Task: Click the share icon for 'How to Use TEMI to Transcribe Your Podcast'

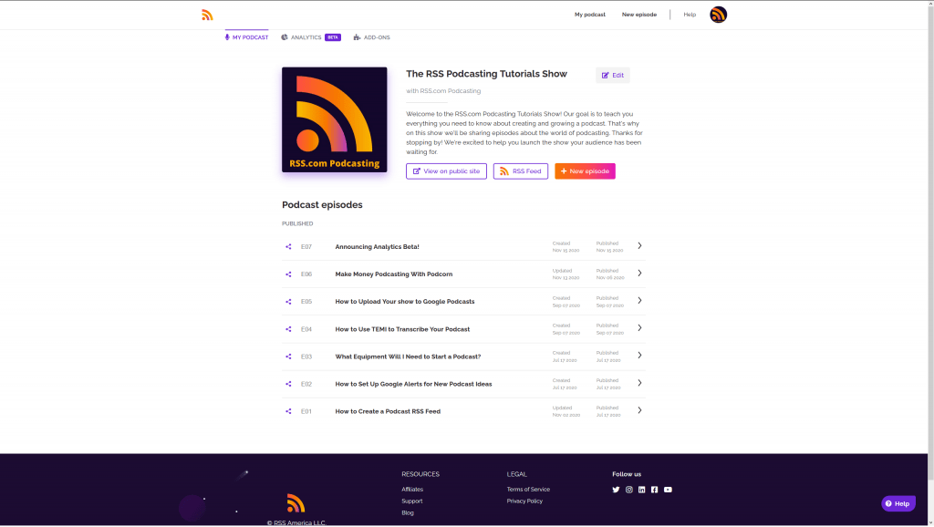Action: [x=288, y=329]
